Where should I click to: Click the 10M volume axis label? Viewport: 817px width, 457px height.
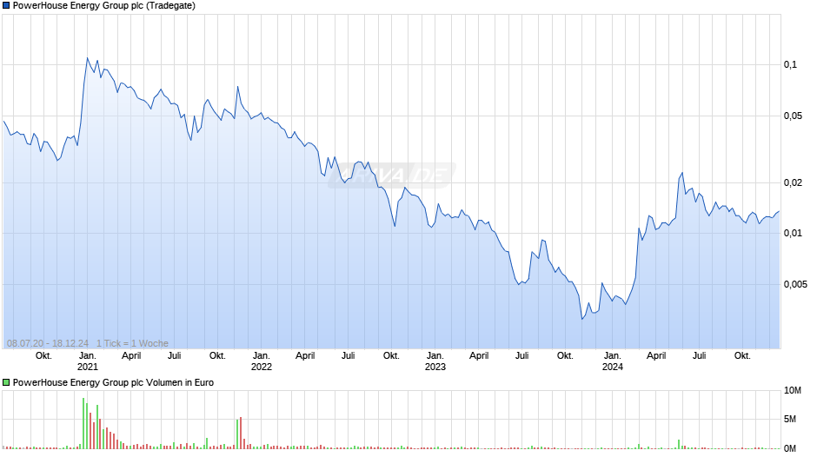point(793,391)
